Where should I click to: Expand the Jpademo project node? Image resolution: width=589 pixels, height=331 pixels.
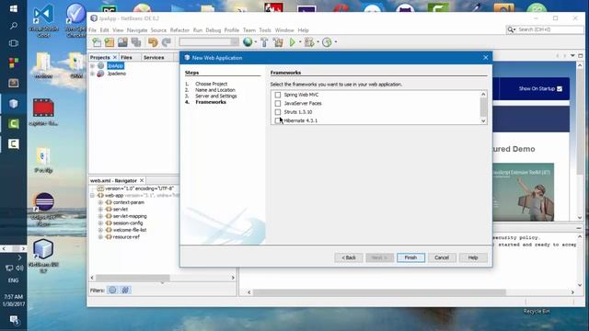[92, 74]
